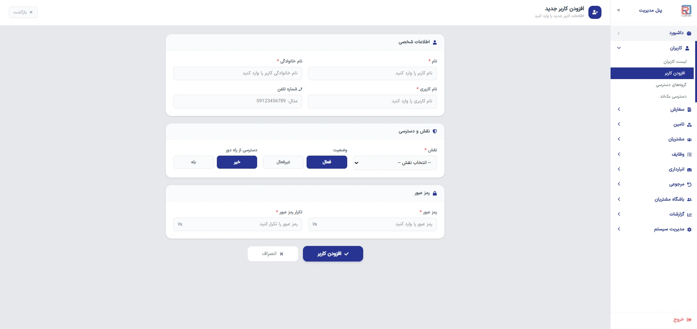Click the مرجوعی return icon
697x329 pixels.
pos(689,184)
